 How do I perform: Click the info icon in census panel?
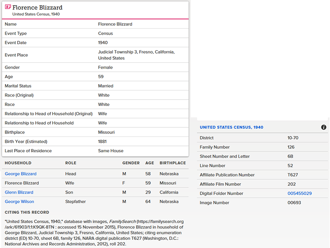tap(324, 127)
